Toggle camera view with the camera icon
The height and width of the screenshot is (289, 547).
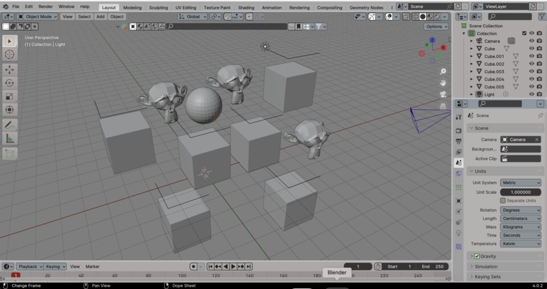pyautogui.click(x=443, y=95)
